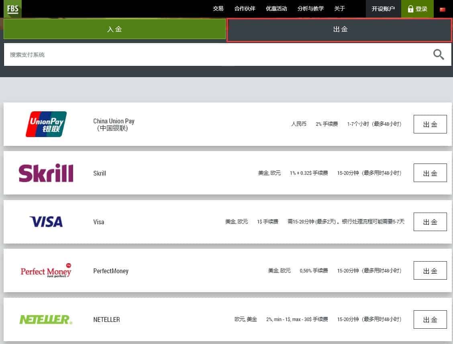The height and width of the screenshot is (344, 453).
Task: Open the 优惠活动 menu
Action: 276,9
